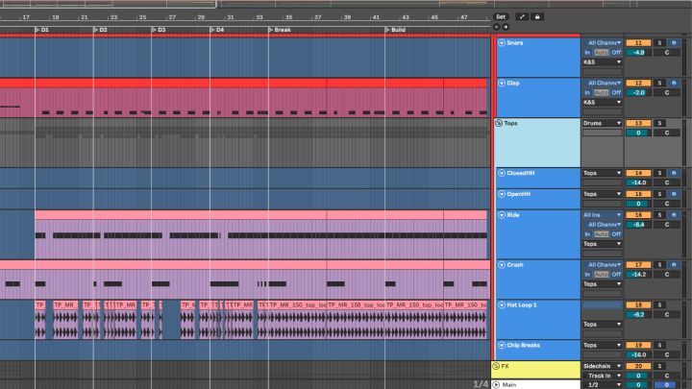The height and width of the screenshot is (389, 692).
Task: Toggle the follow/resize arrow icon next to Set
Action: pos(522,16)
